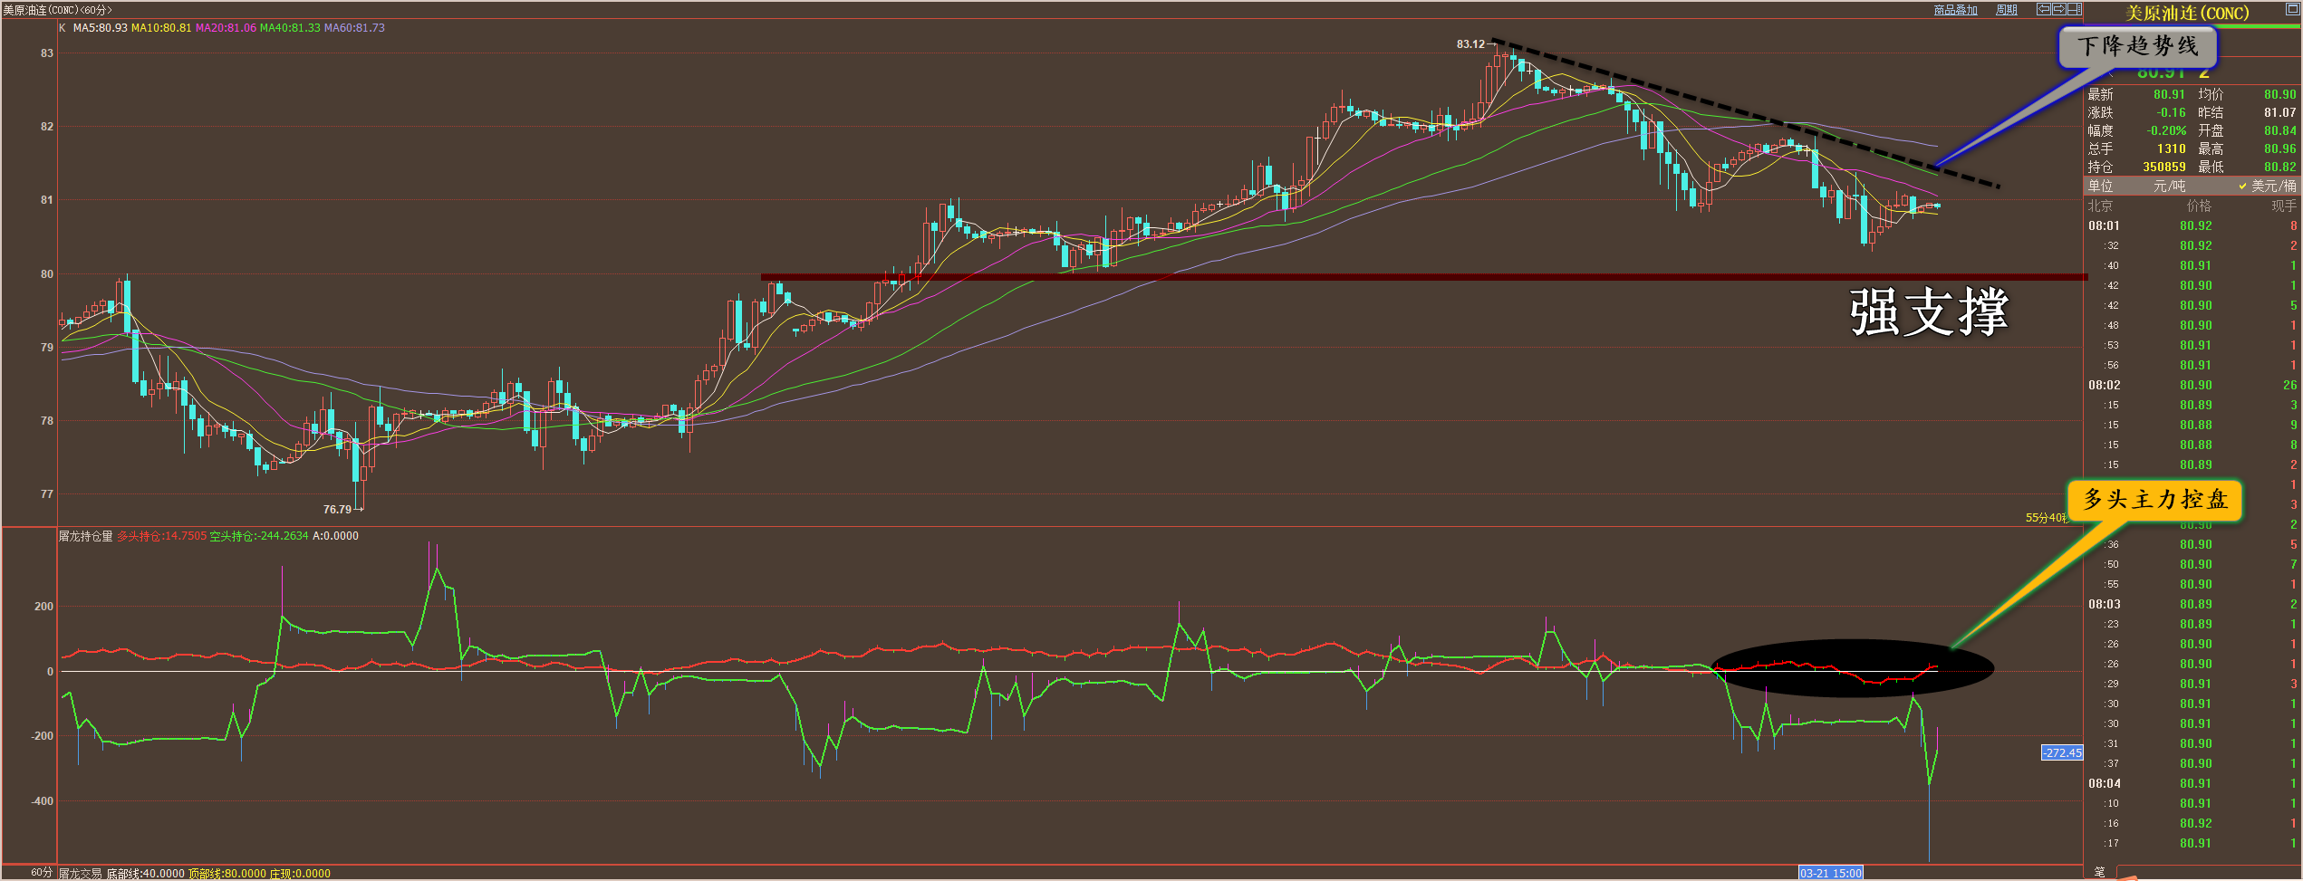Click the K indicator label
The height and width of the screenshot is (881, 2303).
[x=63, y=28]
